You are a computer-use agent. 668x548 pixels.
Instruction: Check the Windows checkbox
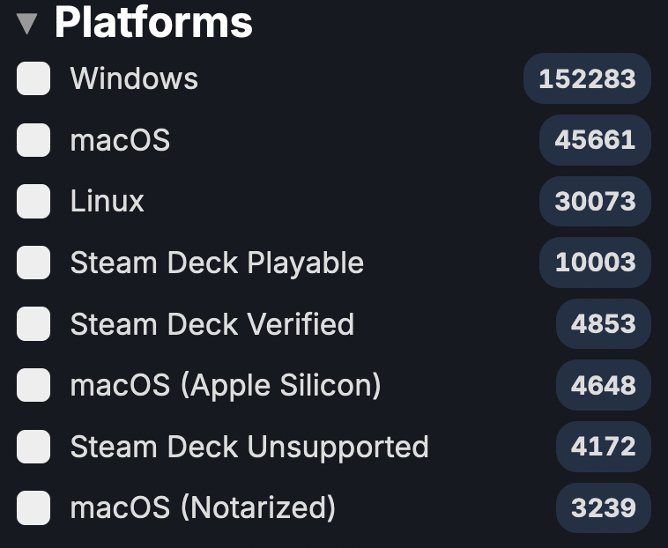(33, 78)
